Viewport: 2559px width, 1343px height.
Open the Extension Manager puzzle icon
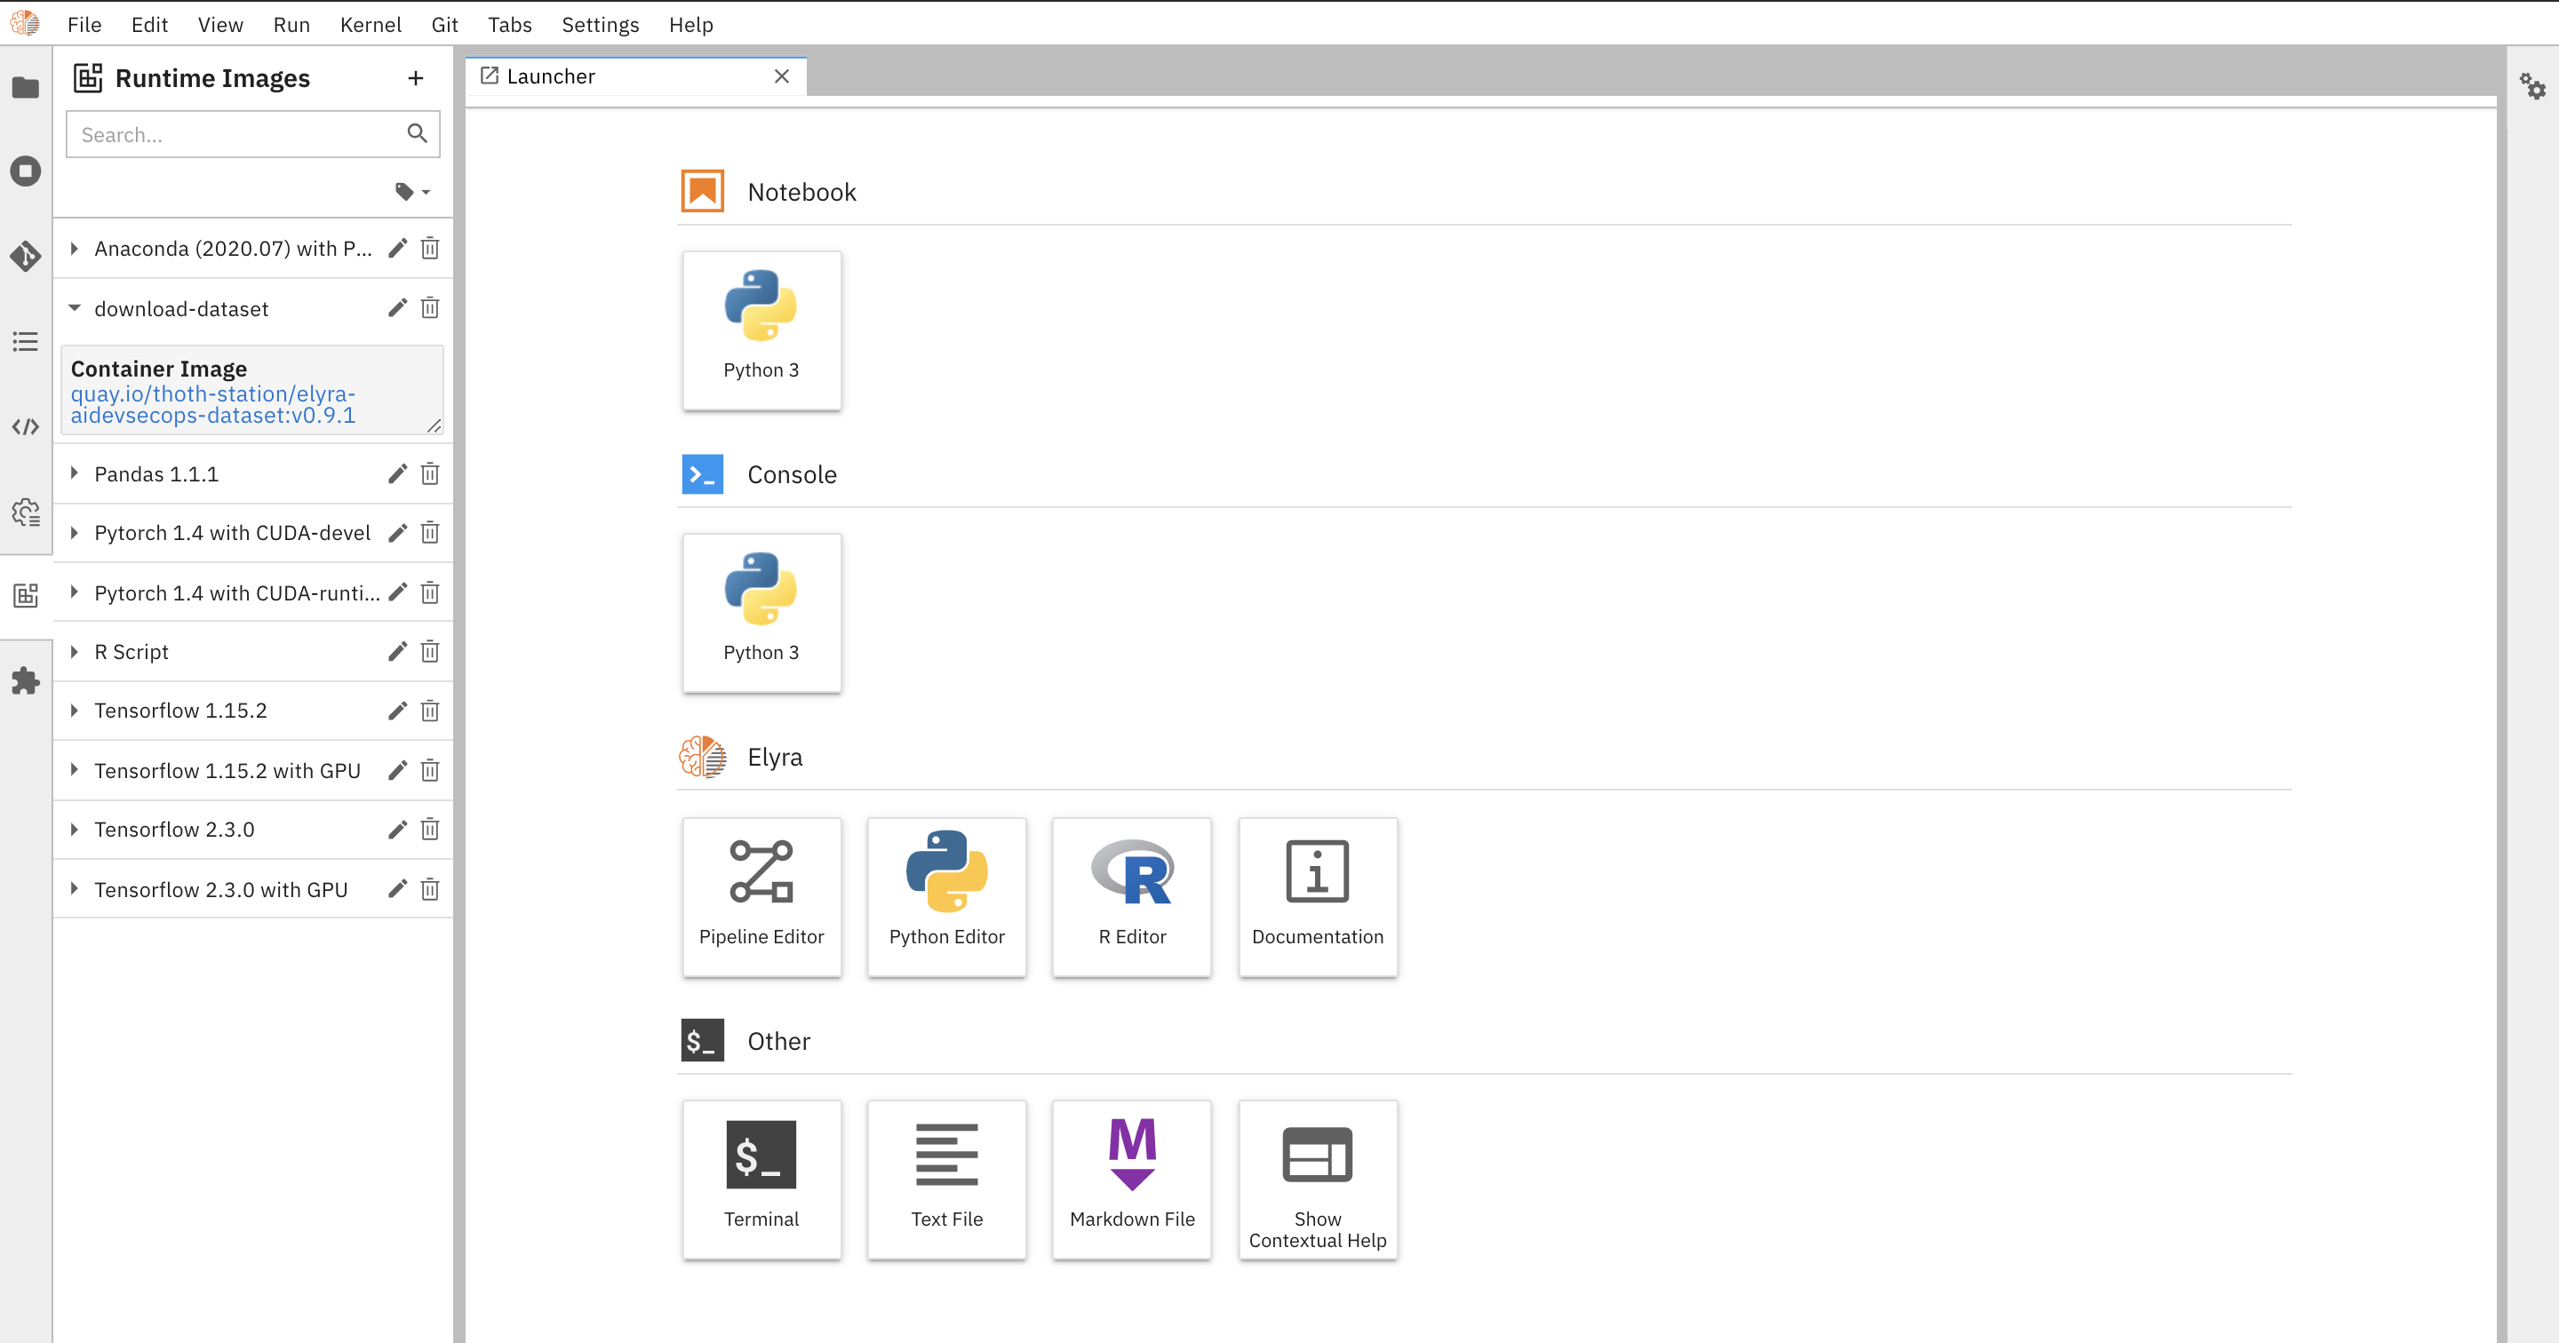tap(26, 681)
